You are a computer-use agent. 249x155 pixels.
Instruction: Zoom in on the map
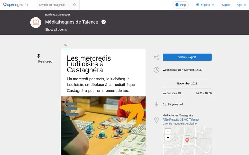[168, 132]
